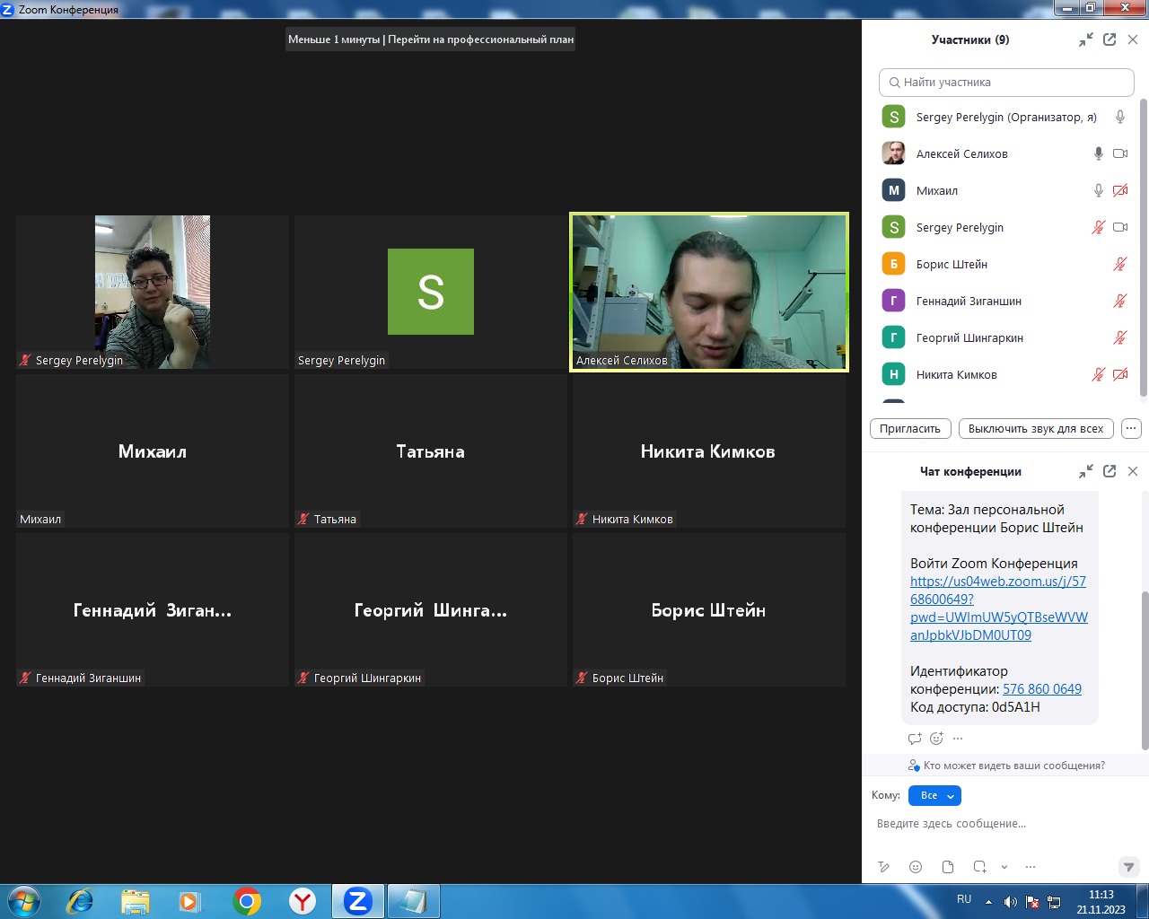Select the Михаил video tile

tap(153, 451)
